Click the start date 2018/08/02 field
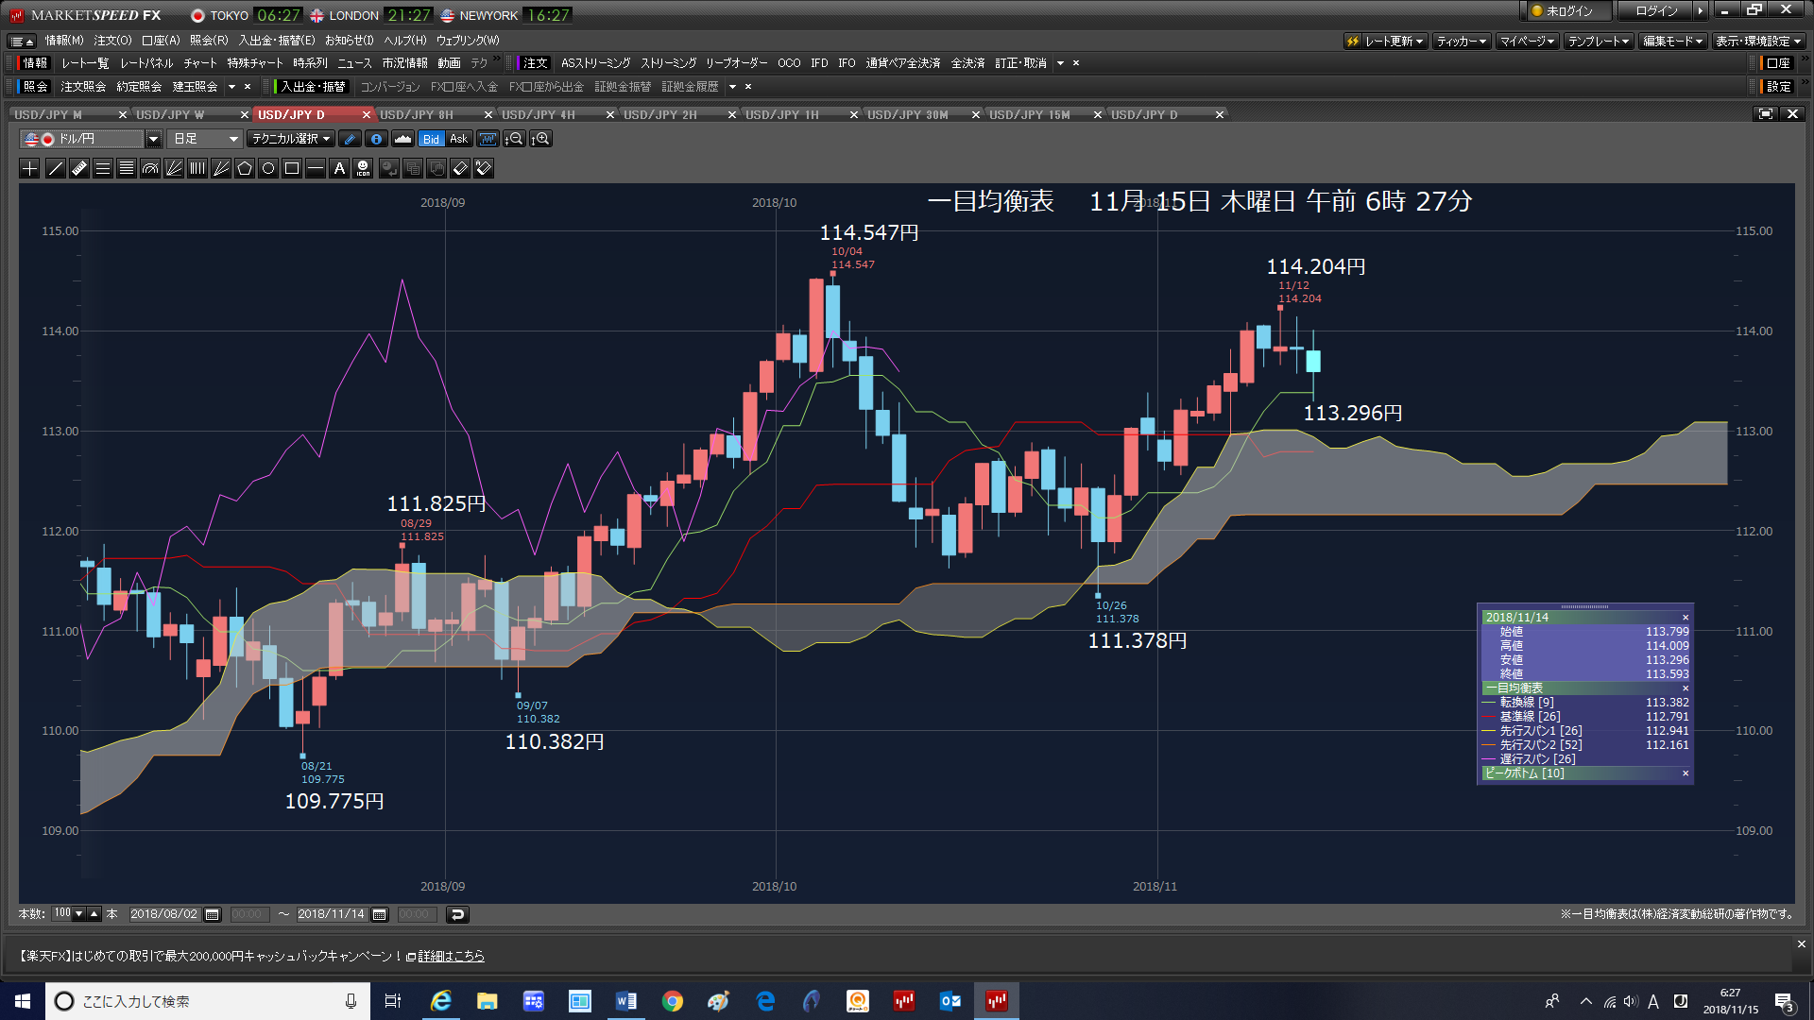Viewport: 1814px width, 1020px height. click(164, 914)
